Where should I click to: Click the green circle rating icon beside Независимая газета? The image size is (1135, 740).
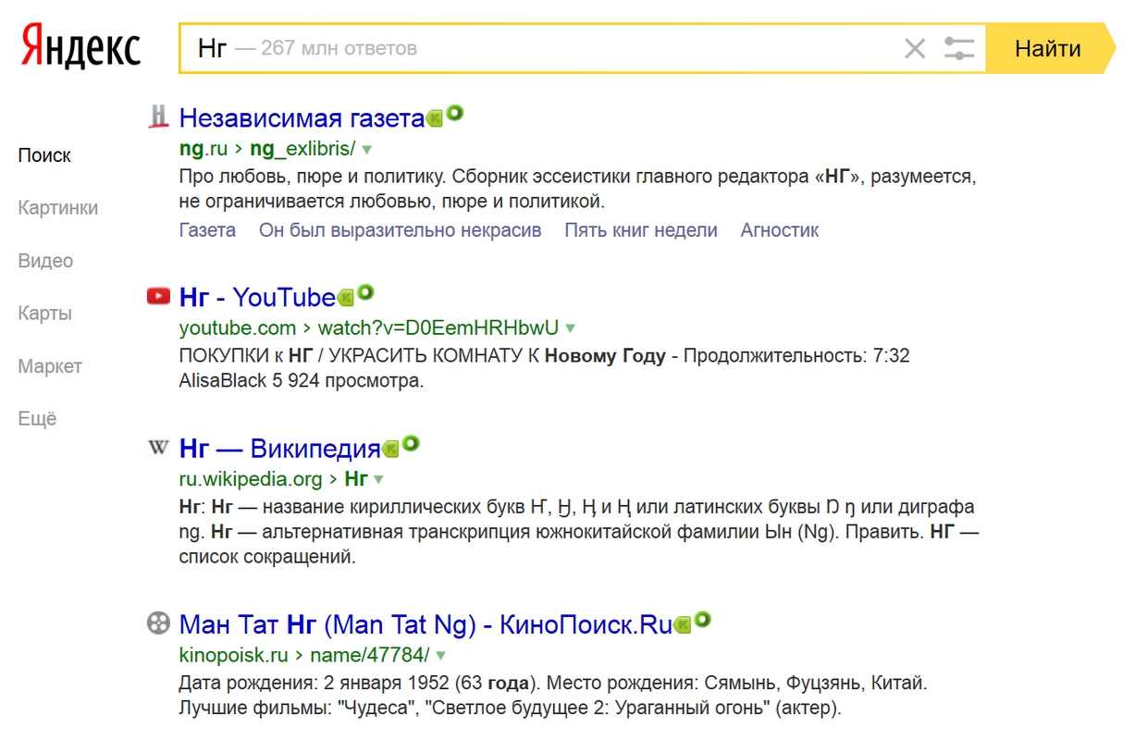[454, 115]
